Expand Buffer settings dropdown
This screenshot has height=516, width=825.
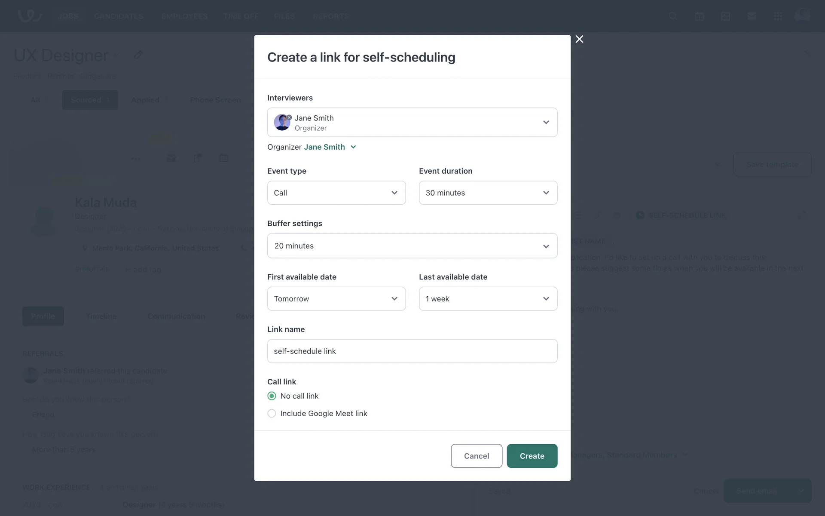click(x=412, y=246)
